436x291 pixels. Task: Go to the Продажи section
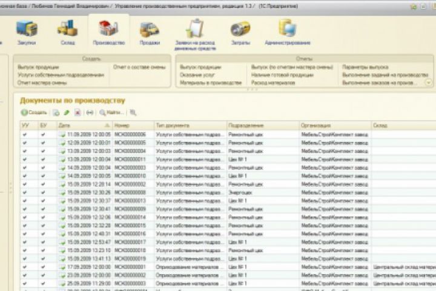point(150,33)
